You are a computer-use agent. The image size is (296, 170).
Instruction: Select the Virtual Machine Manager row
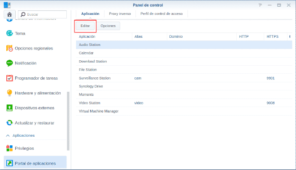coord(184,111)
